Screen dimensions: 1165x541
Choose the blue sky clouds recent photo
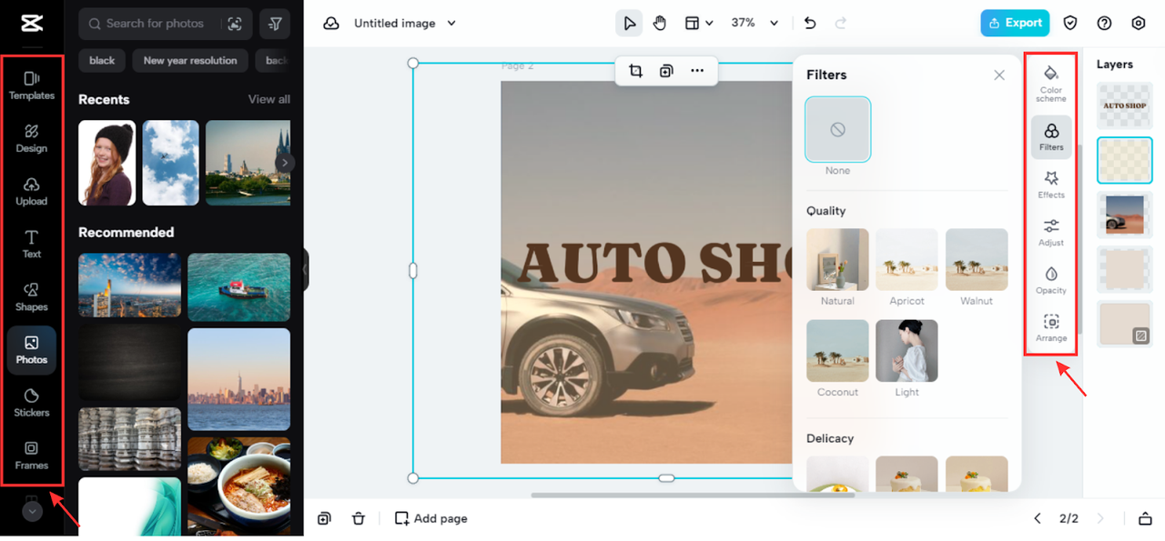click(x=170, y=163)
